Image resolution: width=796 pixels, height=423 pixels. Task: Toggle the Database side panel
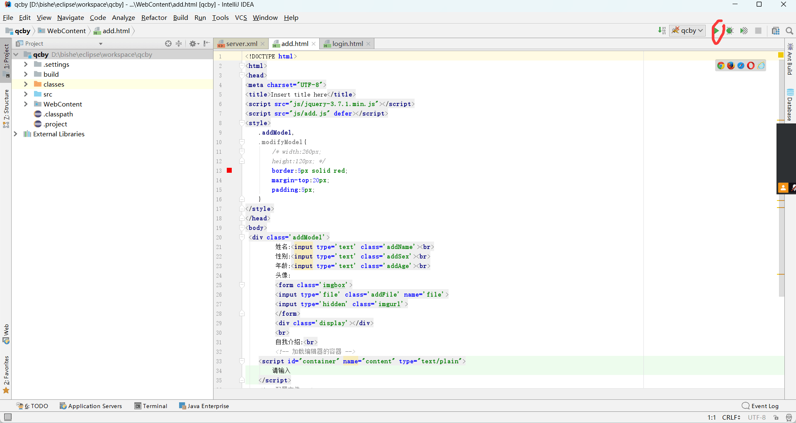pyautogui.click(x=790, y=104)
